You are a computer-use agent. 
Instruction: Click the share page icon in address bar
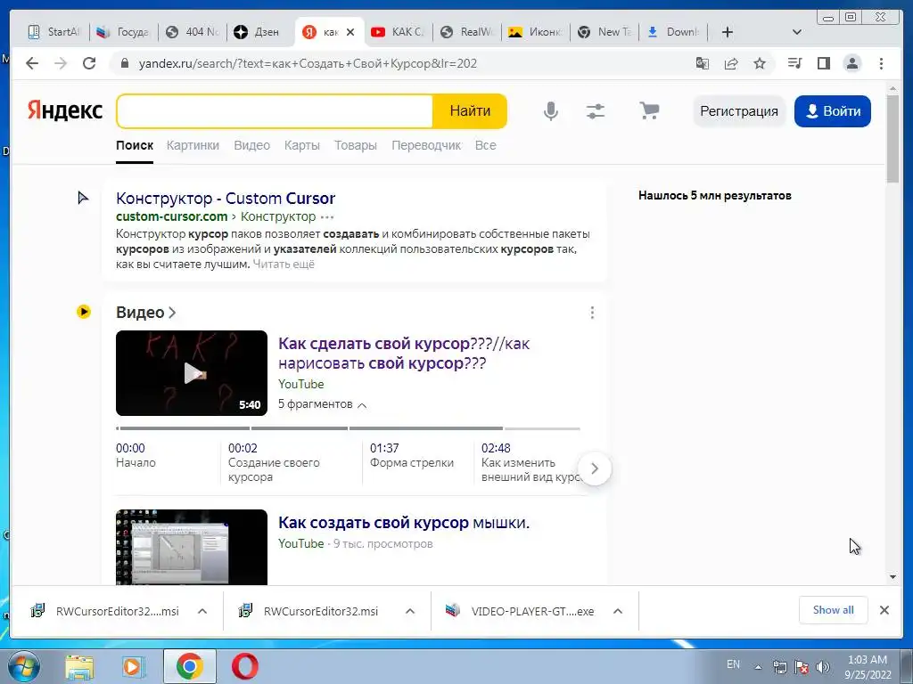(731, 63)
